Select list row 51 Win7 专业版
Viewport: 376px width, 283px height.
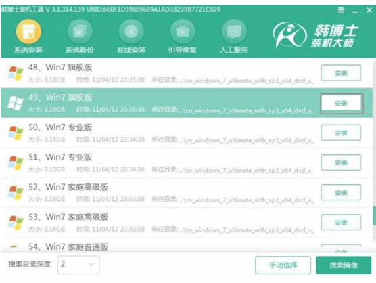pos(187,163)
